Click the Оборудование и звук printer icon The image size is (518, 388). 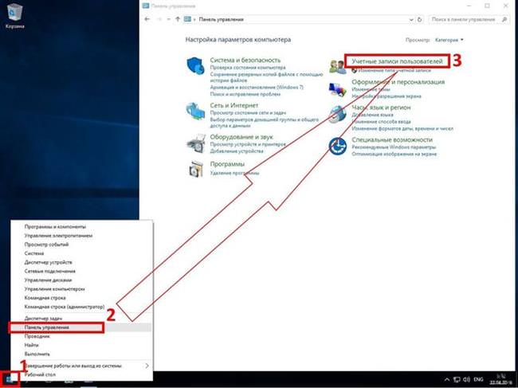click(196, 143)
